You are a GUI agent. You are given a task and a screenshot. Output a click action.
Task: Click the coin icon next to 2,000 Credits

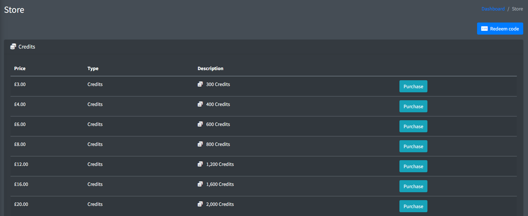(x=200, y=204)
